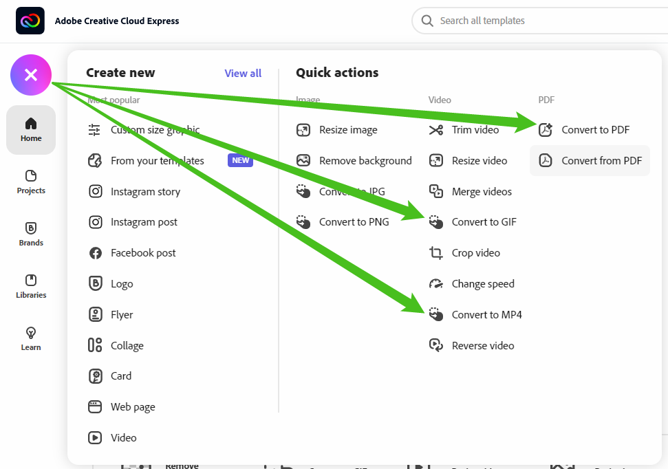Viewport: 668px width, 469px height.
Task: Open the Brands section
Action: (x=30, y=235)
